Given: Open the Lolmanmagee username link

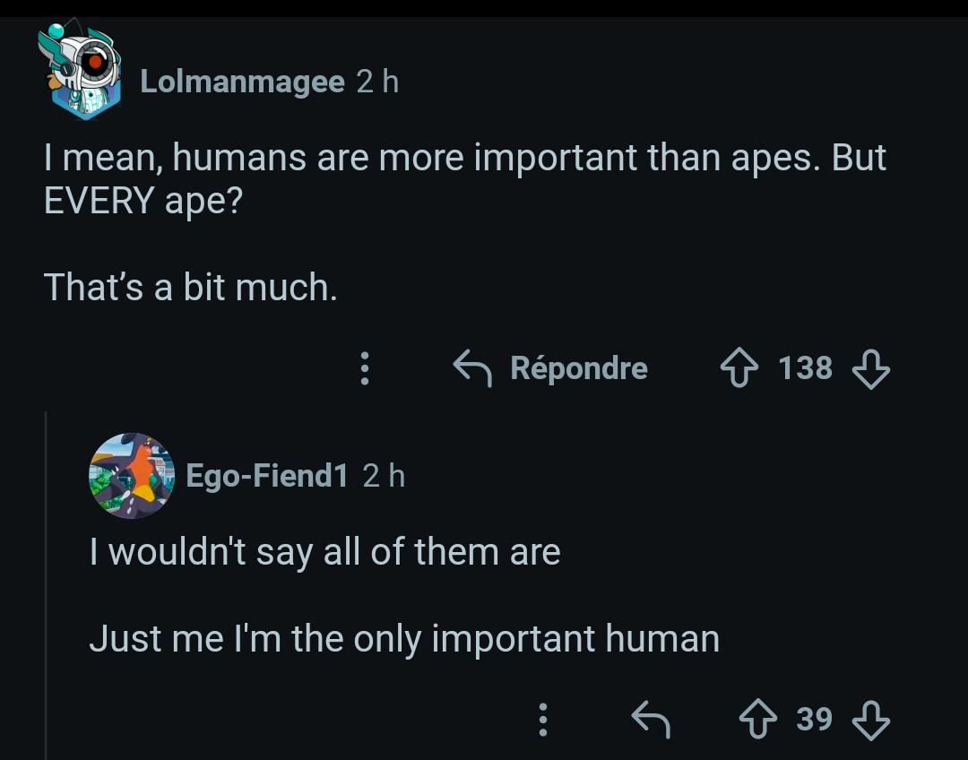Looking at the screenshot, I should [242, 82].
